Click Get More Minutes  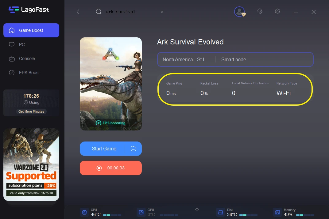point(31,111)
